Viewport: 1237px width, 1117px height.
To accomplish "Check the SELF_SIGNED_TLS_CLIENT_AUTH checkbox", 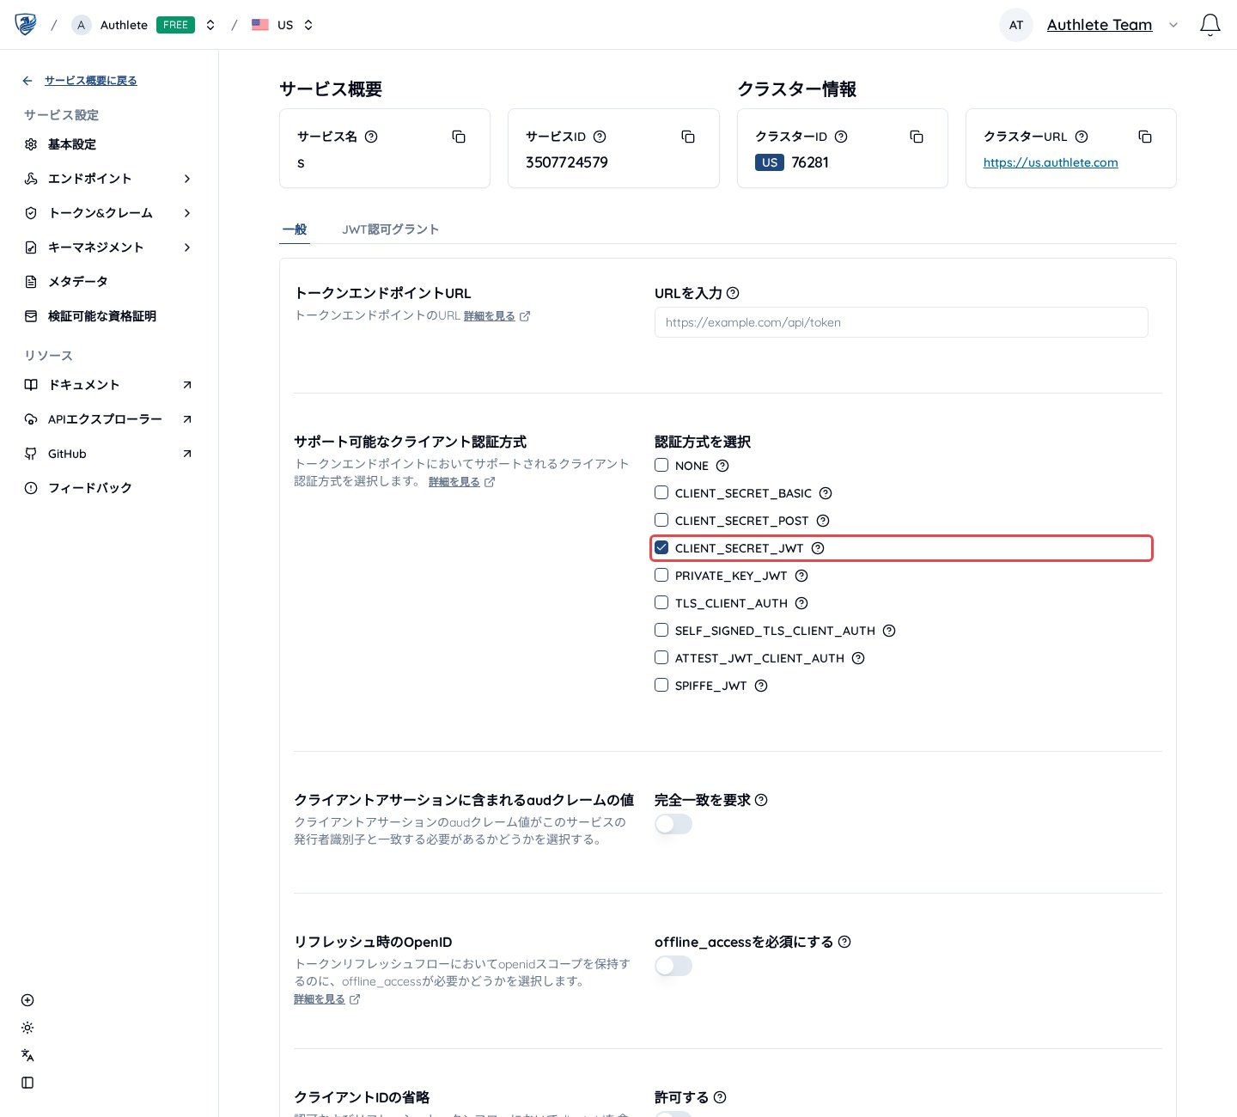I will tap(661, 630).
